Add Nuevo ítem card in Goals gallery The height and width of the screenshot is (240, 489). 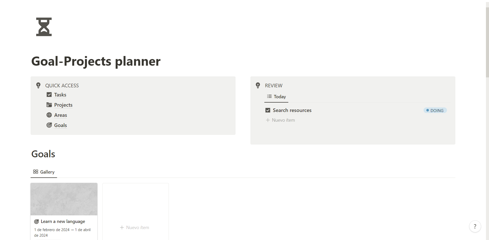click(x=135, y=228)
